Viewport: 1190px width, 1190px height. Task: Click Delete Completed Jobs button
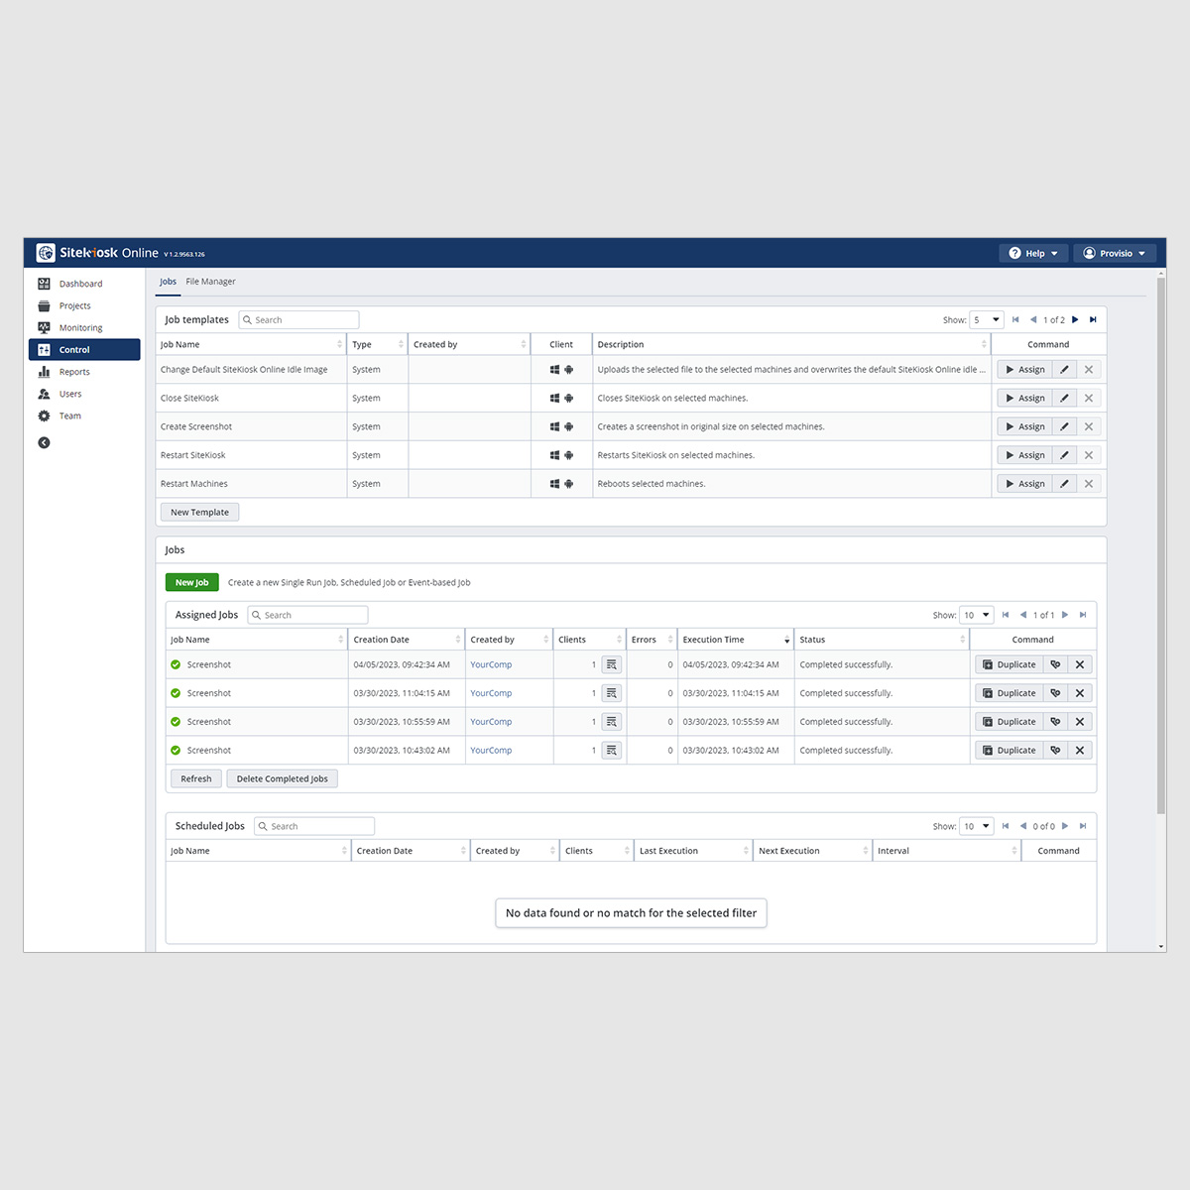coord(282,778)
